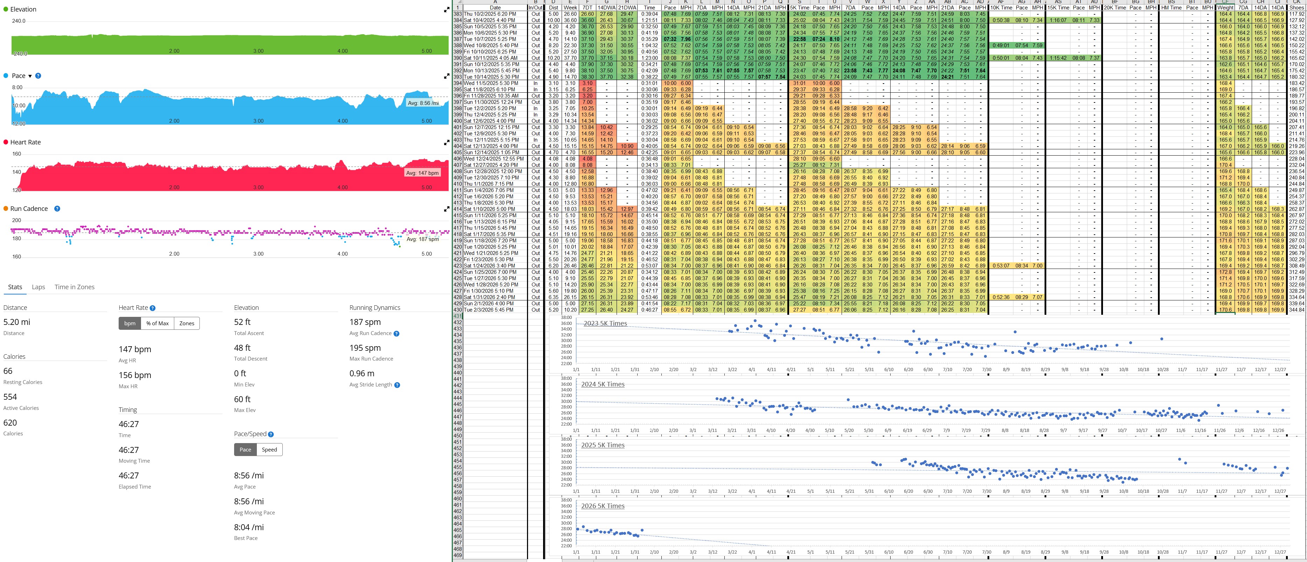Open the Pace chart metric dropdown arrow

[30, 76]
